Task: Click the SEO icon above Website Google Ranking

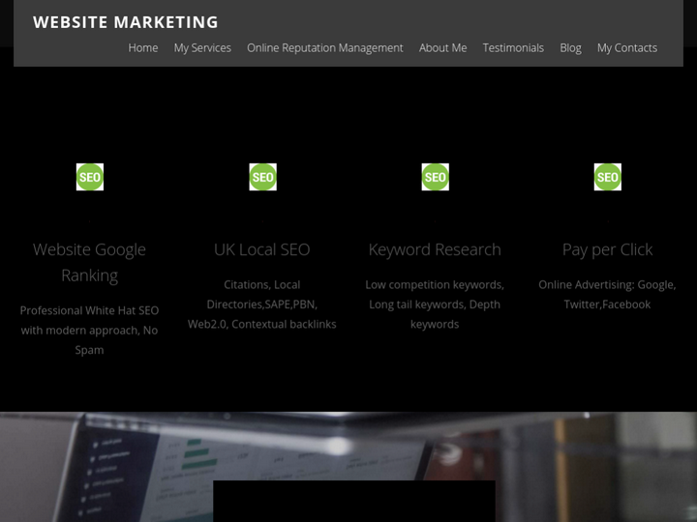Action: point(90,177)
